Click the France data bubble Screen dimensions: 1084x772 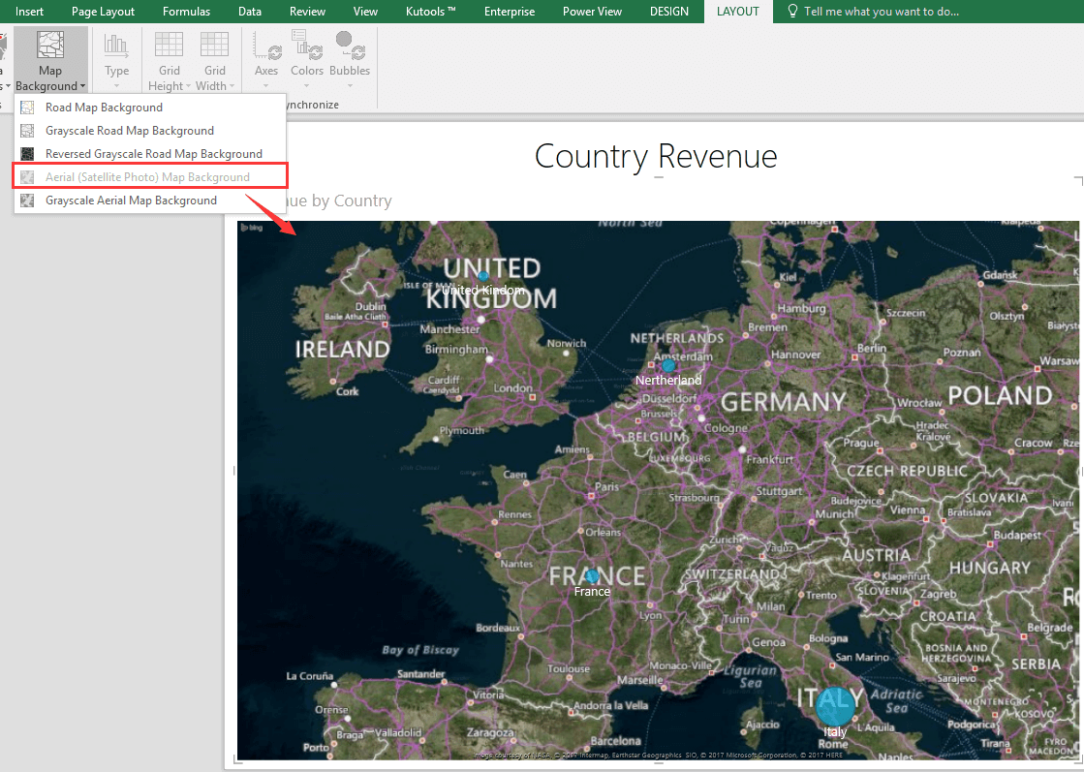click(x=592, y=575)
